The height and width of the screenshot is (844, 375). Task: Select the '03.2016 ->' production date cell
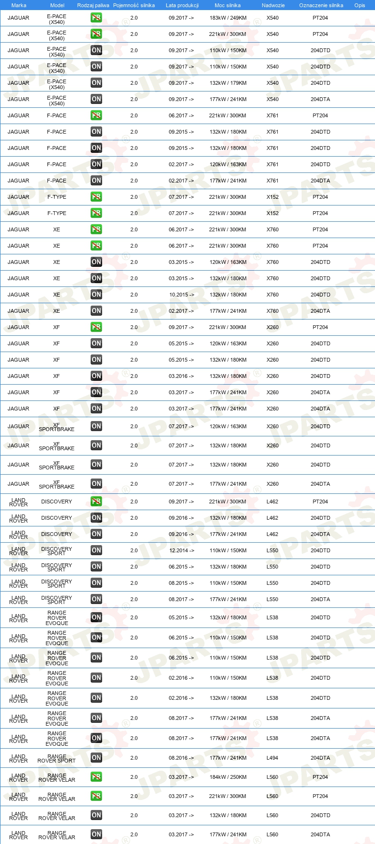click(x=182, y=376)
